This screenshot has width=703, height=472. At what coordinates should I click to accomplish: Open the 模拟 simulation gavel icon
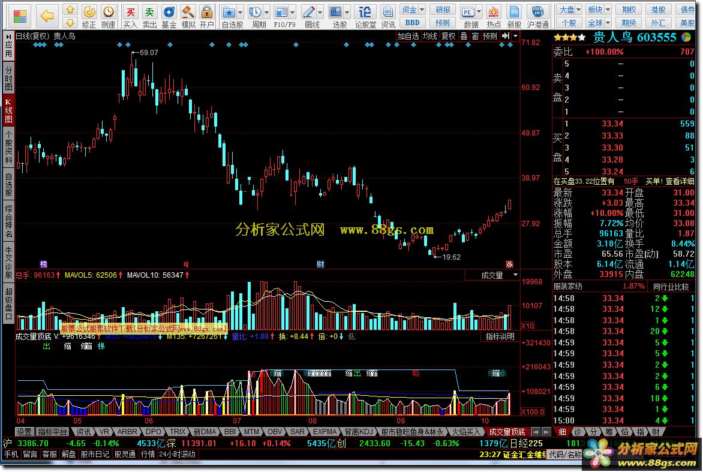pos(188,12)
